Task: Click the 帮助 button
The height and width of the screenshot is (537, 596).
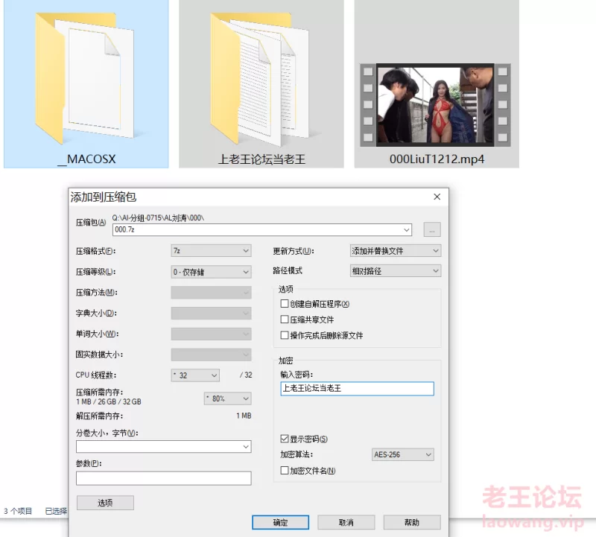Action: pos(412,523)
